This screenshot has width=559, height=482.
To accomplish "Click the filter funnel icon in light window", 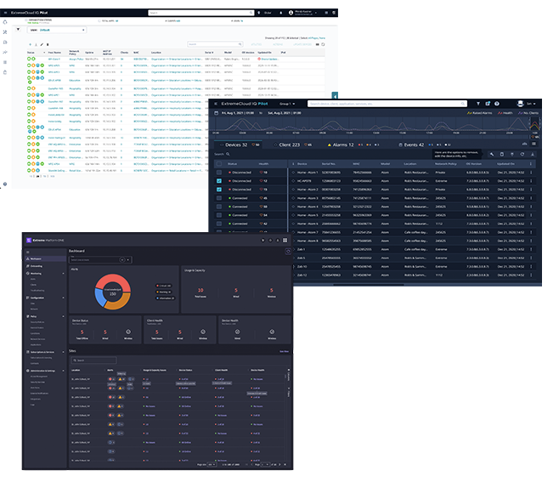I will [x=18, y=30].
